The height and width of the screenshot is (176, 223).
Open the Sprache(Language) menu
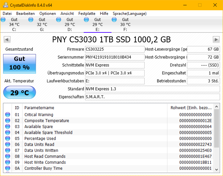129,14
